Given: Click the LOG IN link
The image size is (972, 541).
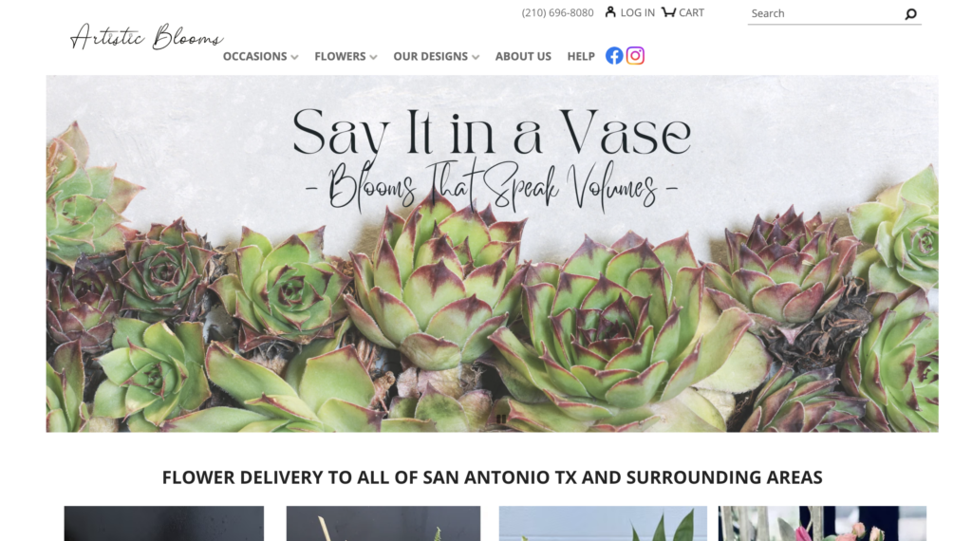Looking at the screenshot, I should (637, 12).
